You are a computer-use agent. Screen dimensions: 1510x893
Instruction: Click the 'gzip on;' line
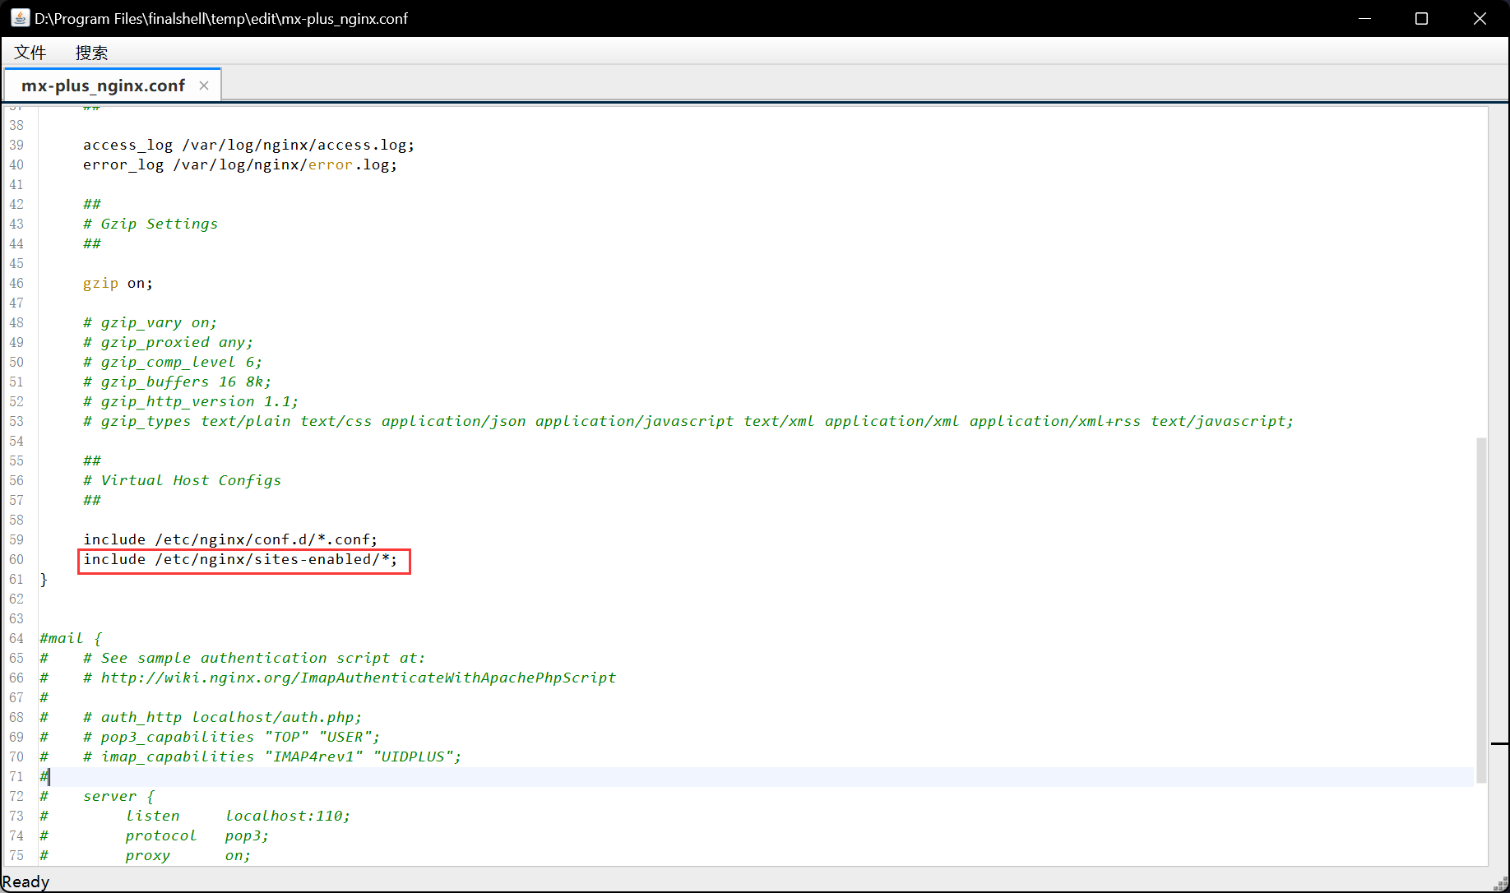coord(118,284)
